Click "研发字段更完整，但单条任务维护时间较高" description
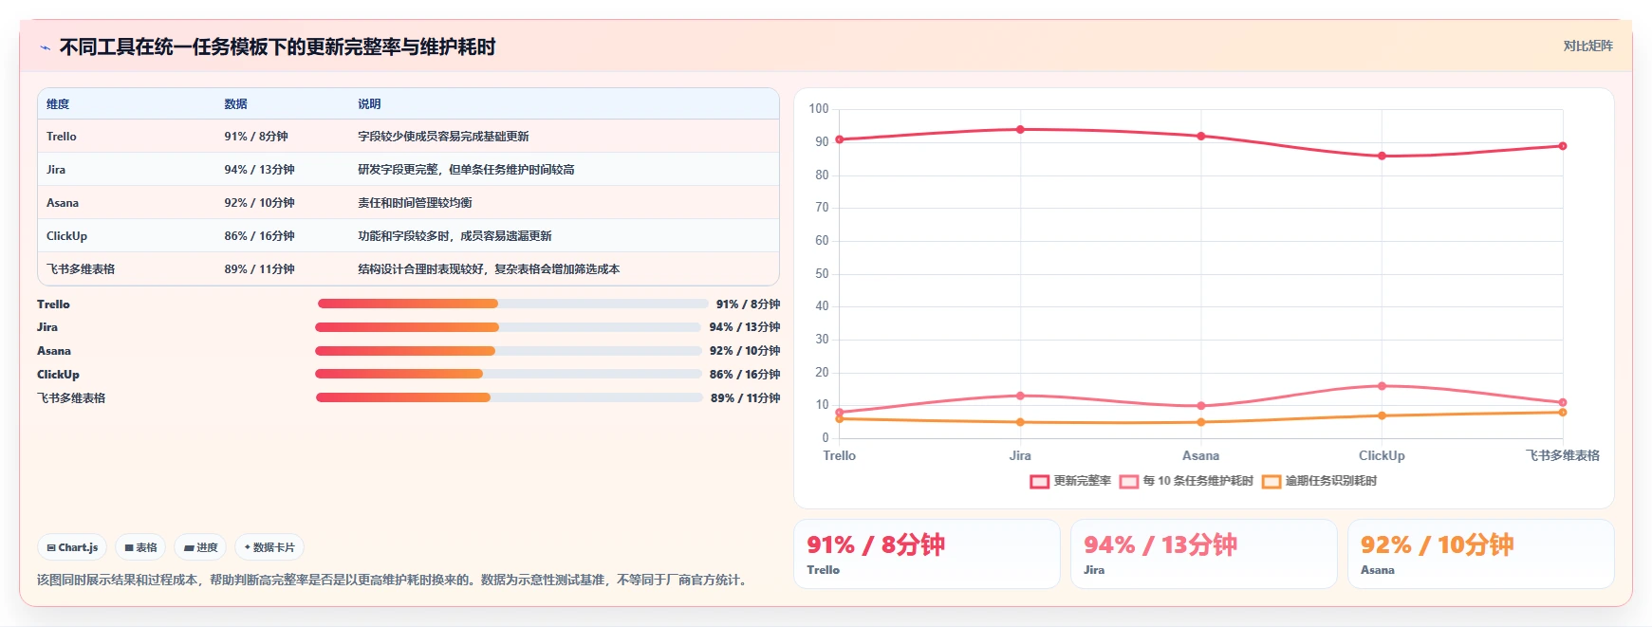Viewport: 1652px width, 627px height. tap(466, 170)
